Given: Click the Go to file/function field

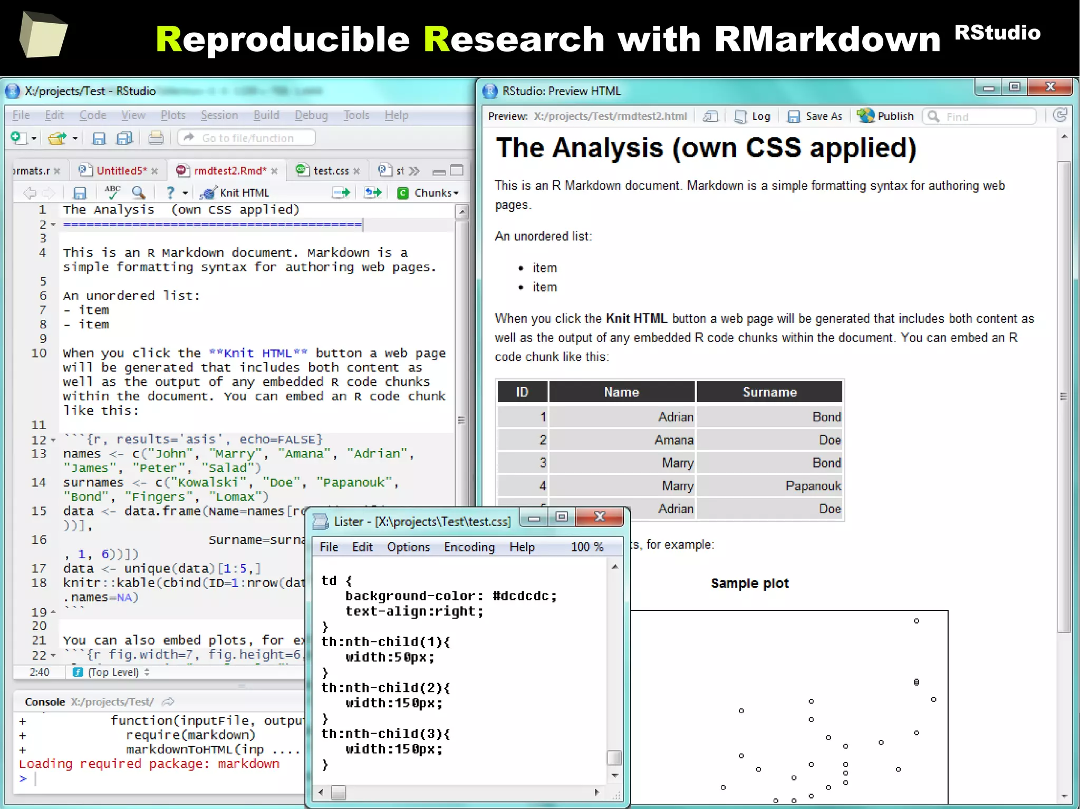Looking at the screenshot, I should pos(247,138).
